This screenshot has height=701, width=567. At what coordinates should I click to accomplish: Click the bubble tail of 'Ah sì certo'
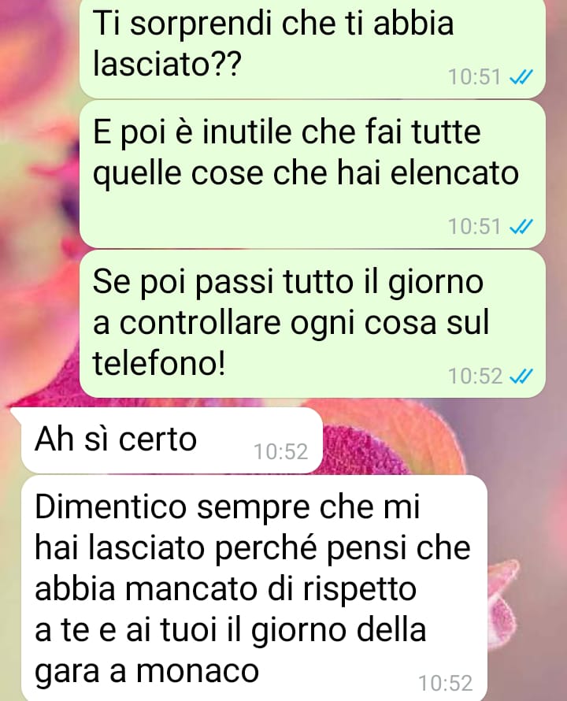point(16,414)
